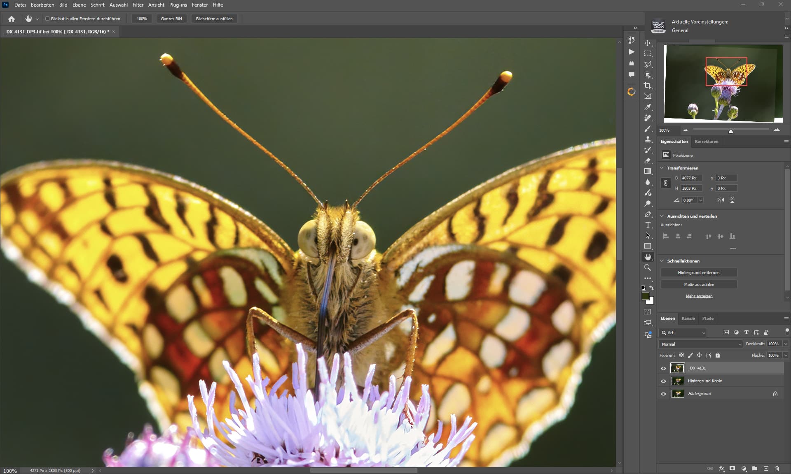Open the Deckkraft opacity dropdown arrow
Image resolution: width=791 pixels, height=474 pixels.
786,344
